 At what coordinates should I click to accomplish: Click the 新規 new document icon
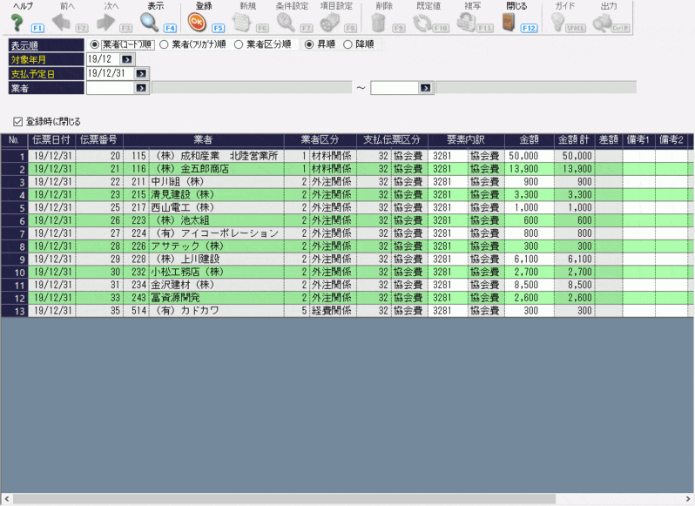point(242,23)
